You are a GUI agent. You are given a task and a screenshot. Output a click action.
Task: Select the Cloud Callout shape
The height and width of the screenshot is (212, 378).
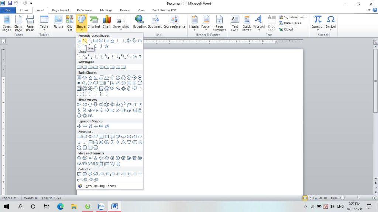96,174
